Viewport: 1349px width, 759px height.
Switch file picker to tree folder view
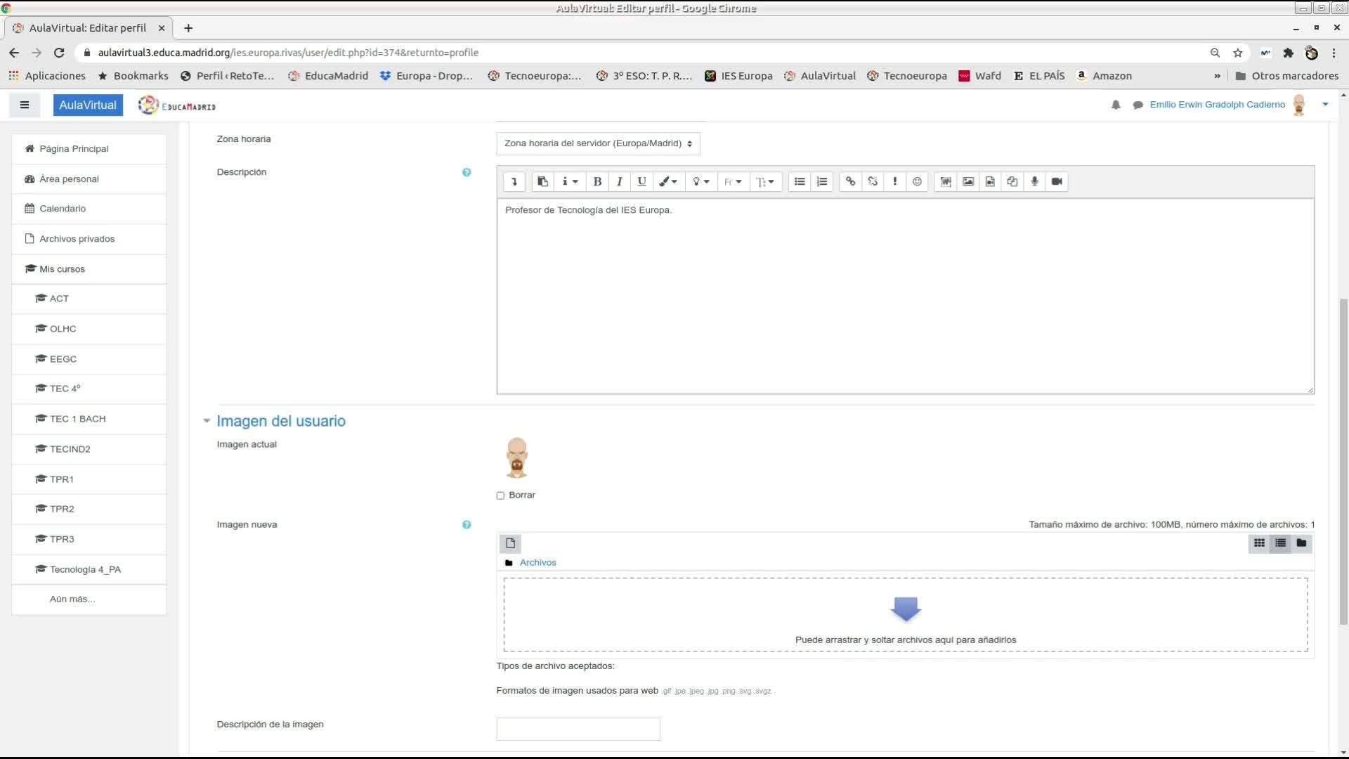(1301, 543)
